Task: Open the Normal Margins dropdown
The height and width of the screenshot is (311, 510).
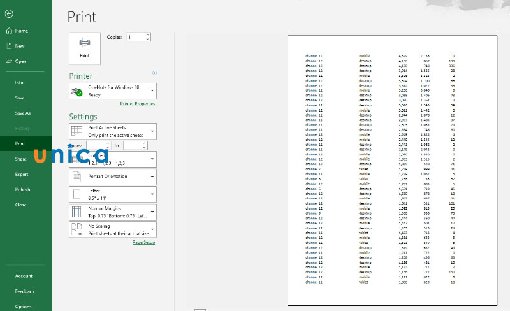Action: pos(152,212)
